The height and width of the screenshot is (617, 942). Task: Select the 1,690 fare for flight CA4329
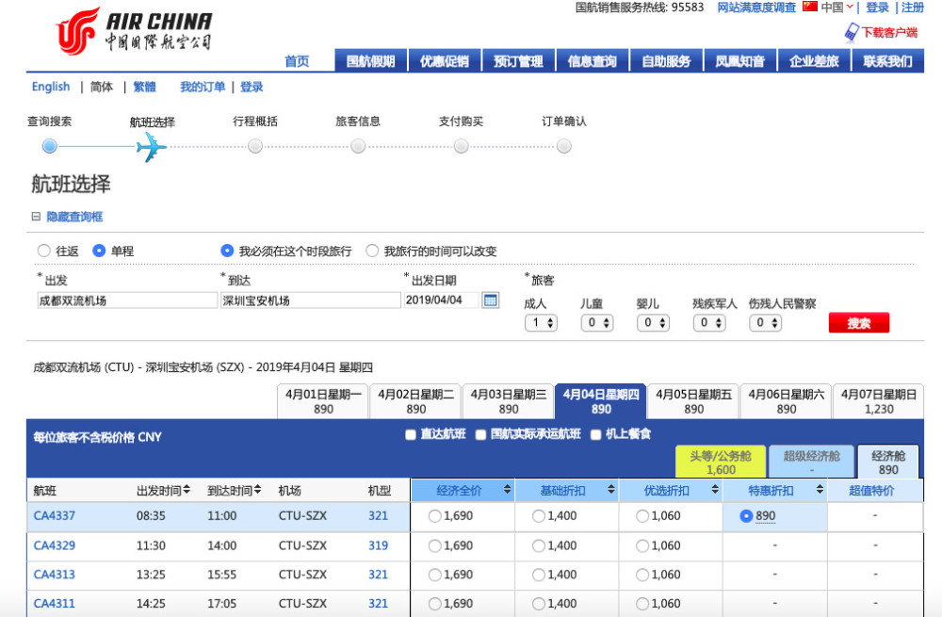point(435,546)
